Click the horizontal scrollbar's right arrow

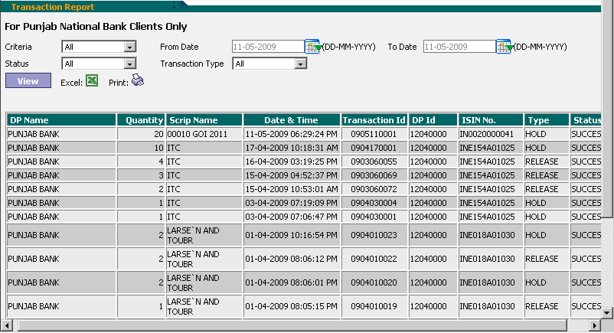(x=595, y=326)
